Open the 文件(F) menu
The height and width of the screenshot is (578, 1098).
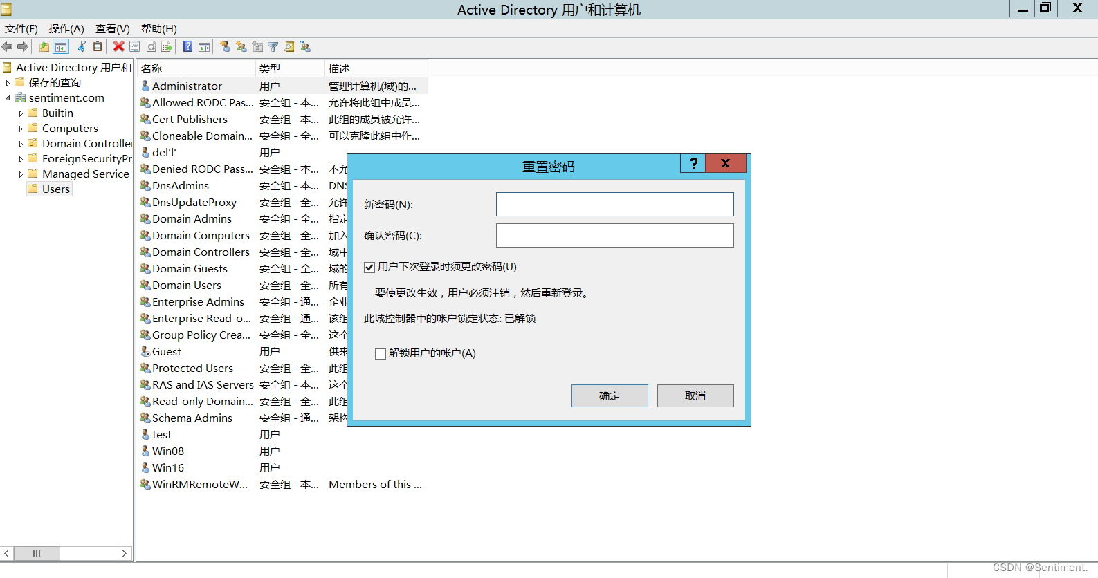pyautogui.click(x=21, y=29)
